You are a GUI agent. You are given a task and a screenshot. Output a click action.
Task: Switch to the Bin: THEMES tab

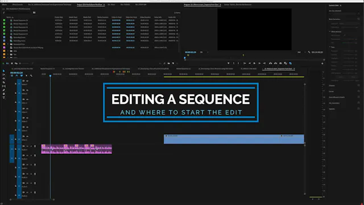125,5
